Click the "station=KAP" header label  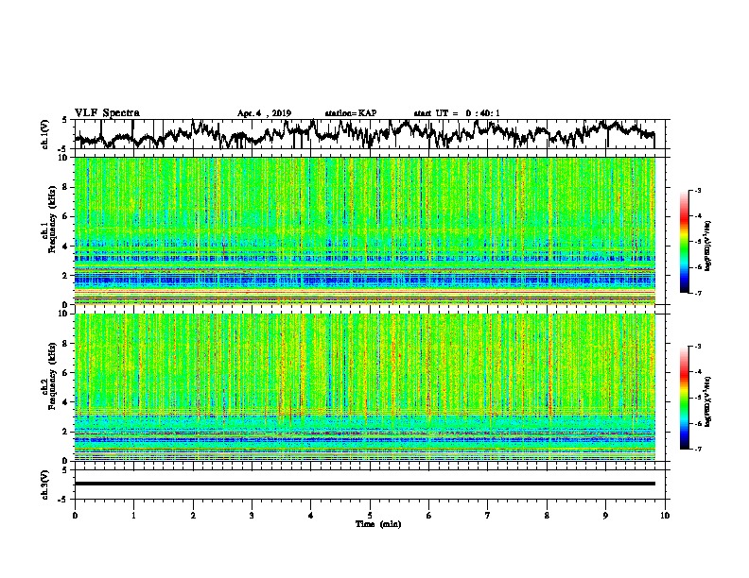pyautogui.click(x=351, y=113)
